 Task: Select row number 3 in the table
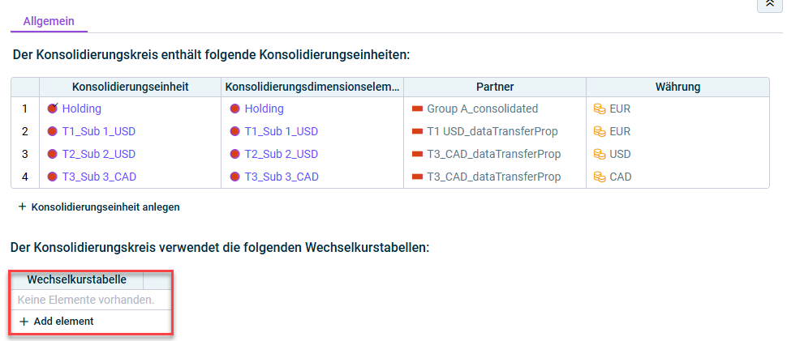click(25, 154)
